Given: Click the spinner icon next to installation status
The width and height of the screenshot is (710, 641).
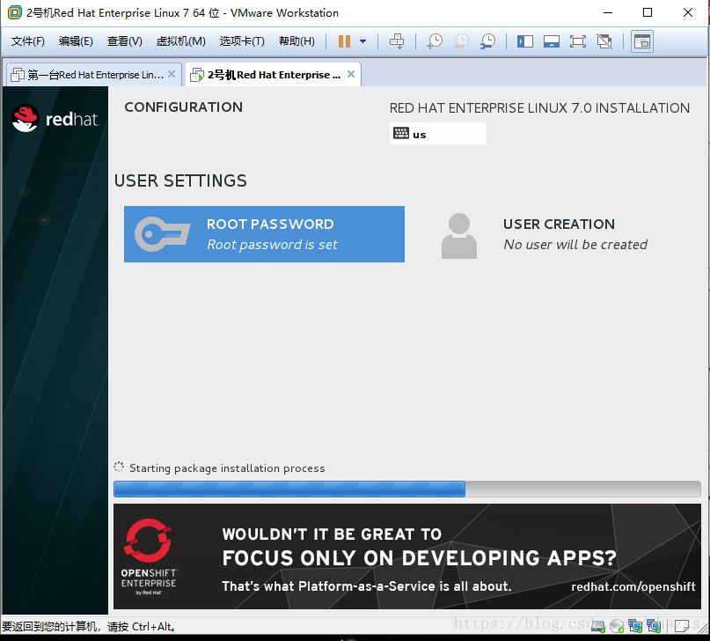Looking at the screenshot, I should point(119,467).
